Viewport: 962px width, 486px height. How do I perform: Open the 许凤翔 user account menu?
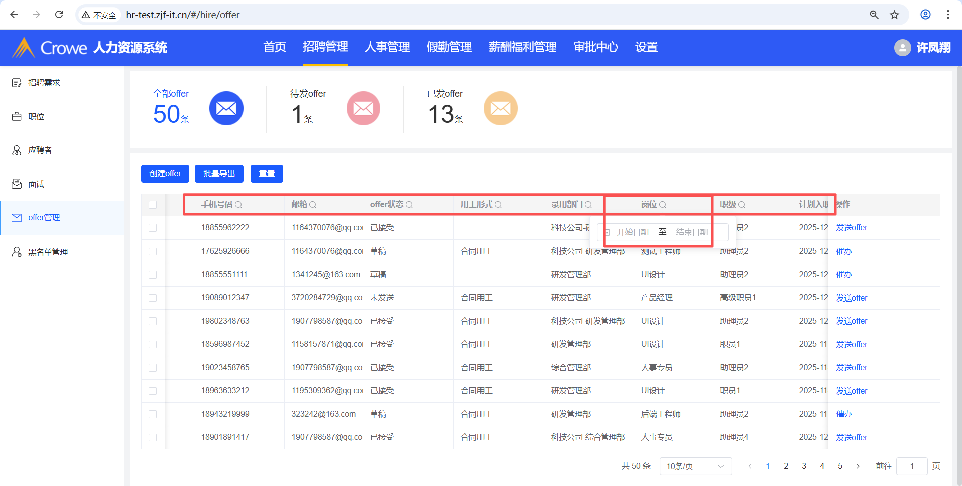coord(922,48)
